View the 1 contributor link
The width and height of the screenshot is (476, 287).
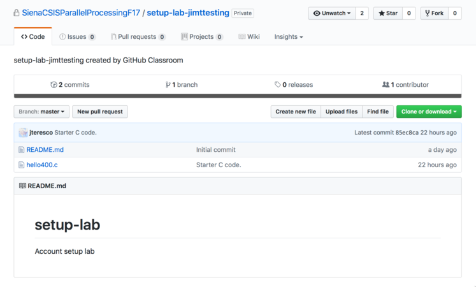(x=405, y=85)
